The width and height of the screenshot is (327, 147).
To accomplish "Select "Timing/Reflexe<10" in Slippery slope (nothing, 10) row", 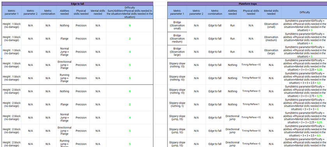I will (251, 78).
